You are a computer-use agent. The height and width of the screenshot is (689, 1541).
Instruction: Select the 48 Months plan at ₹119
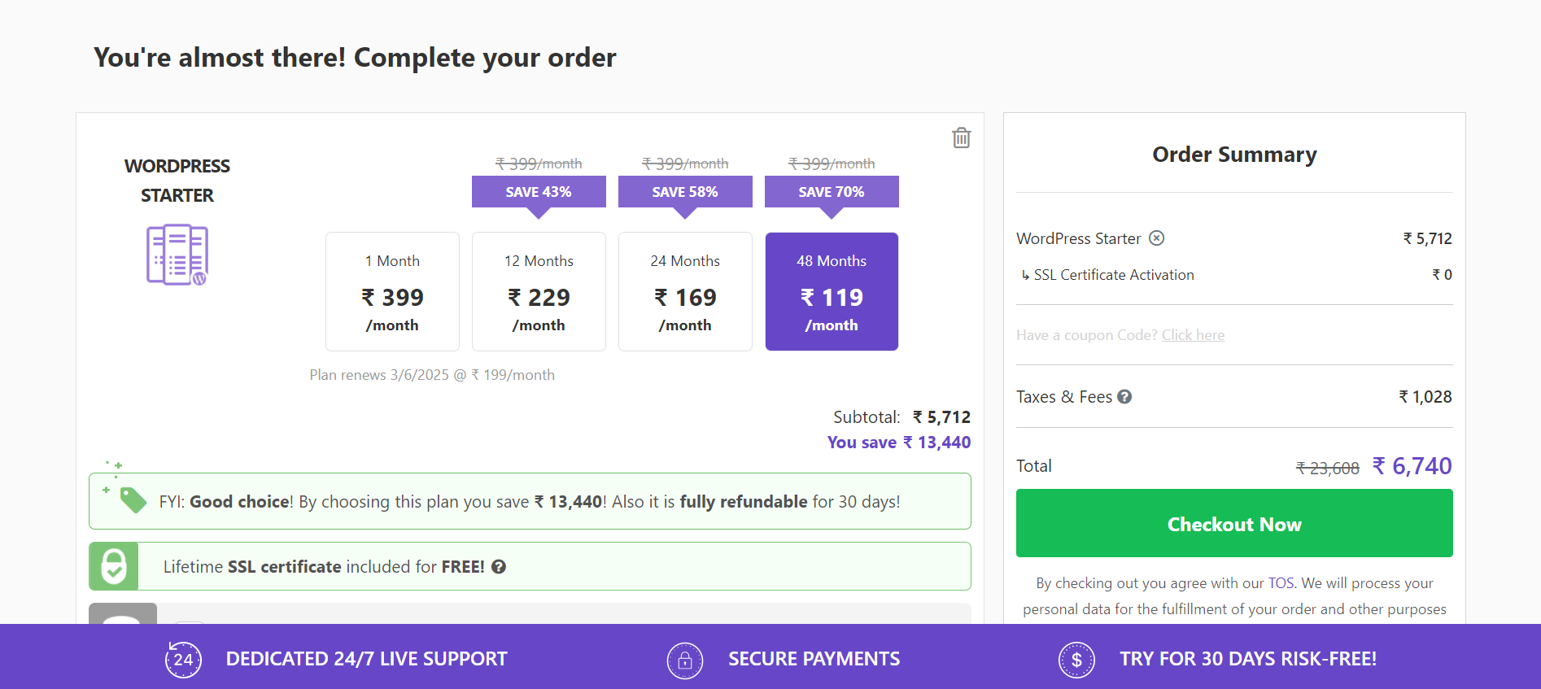[832, 291]
